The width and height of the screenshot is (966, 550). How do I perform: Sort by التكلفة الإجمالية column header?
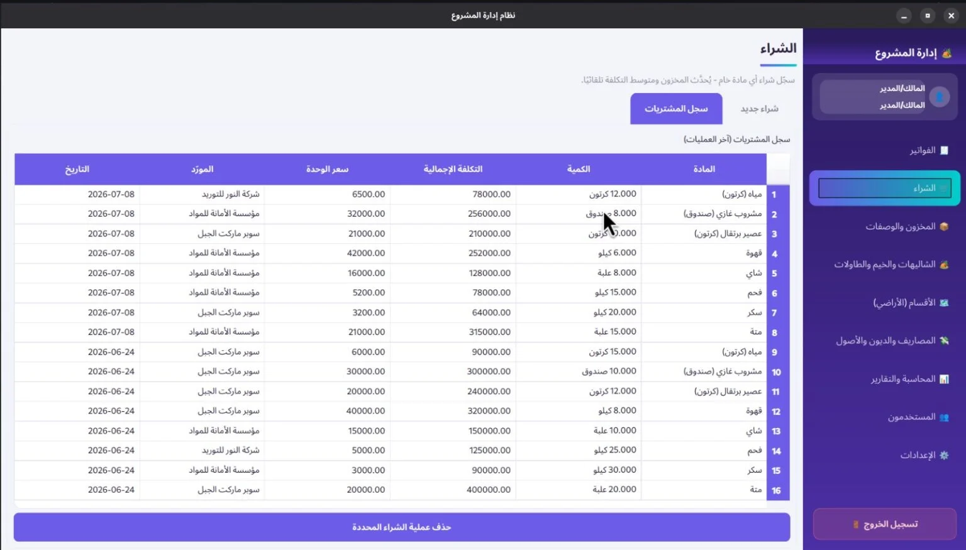click(x=453, y=169)
